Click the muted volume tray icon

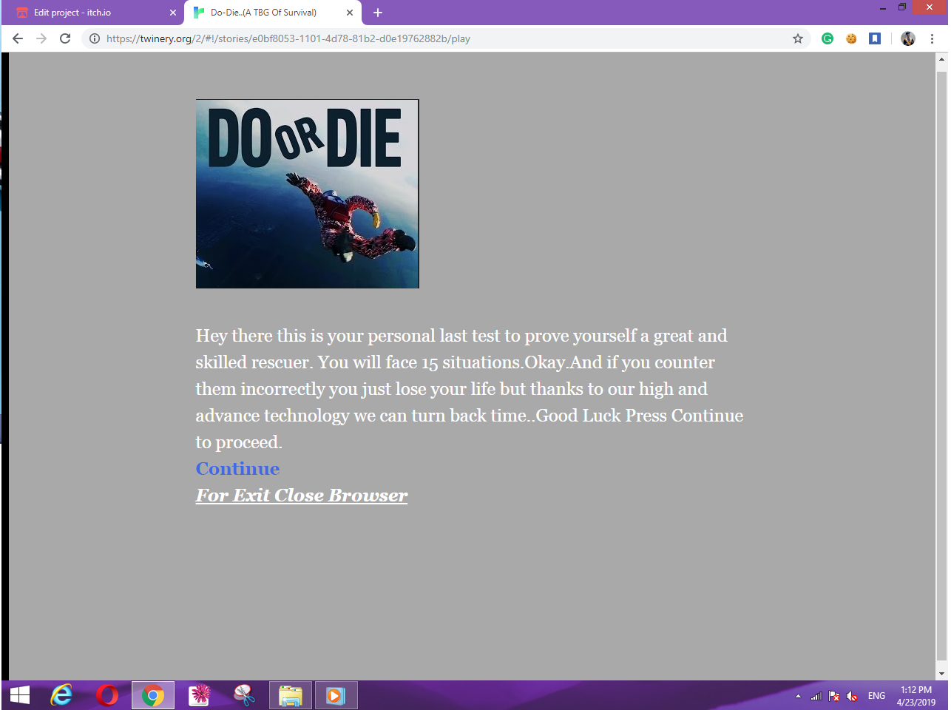(852, 696)
